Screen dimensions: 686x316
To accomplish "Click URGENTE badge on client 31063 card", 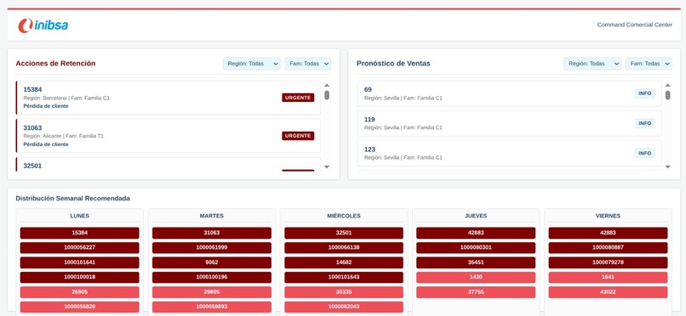I will click(x=298, y=136).
